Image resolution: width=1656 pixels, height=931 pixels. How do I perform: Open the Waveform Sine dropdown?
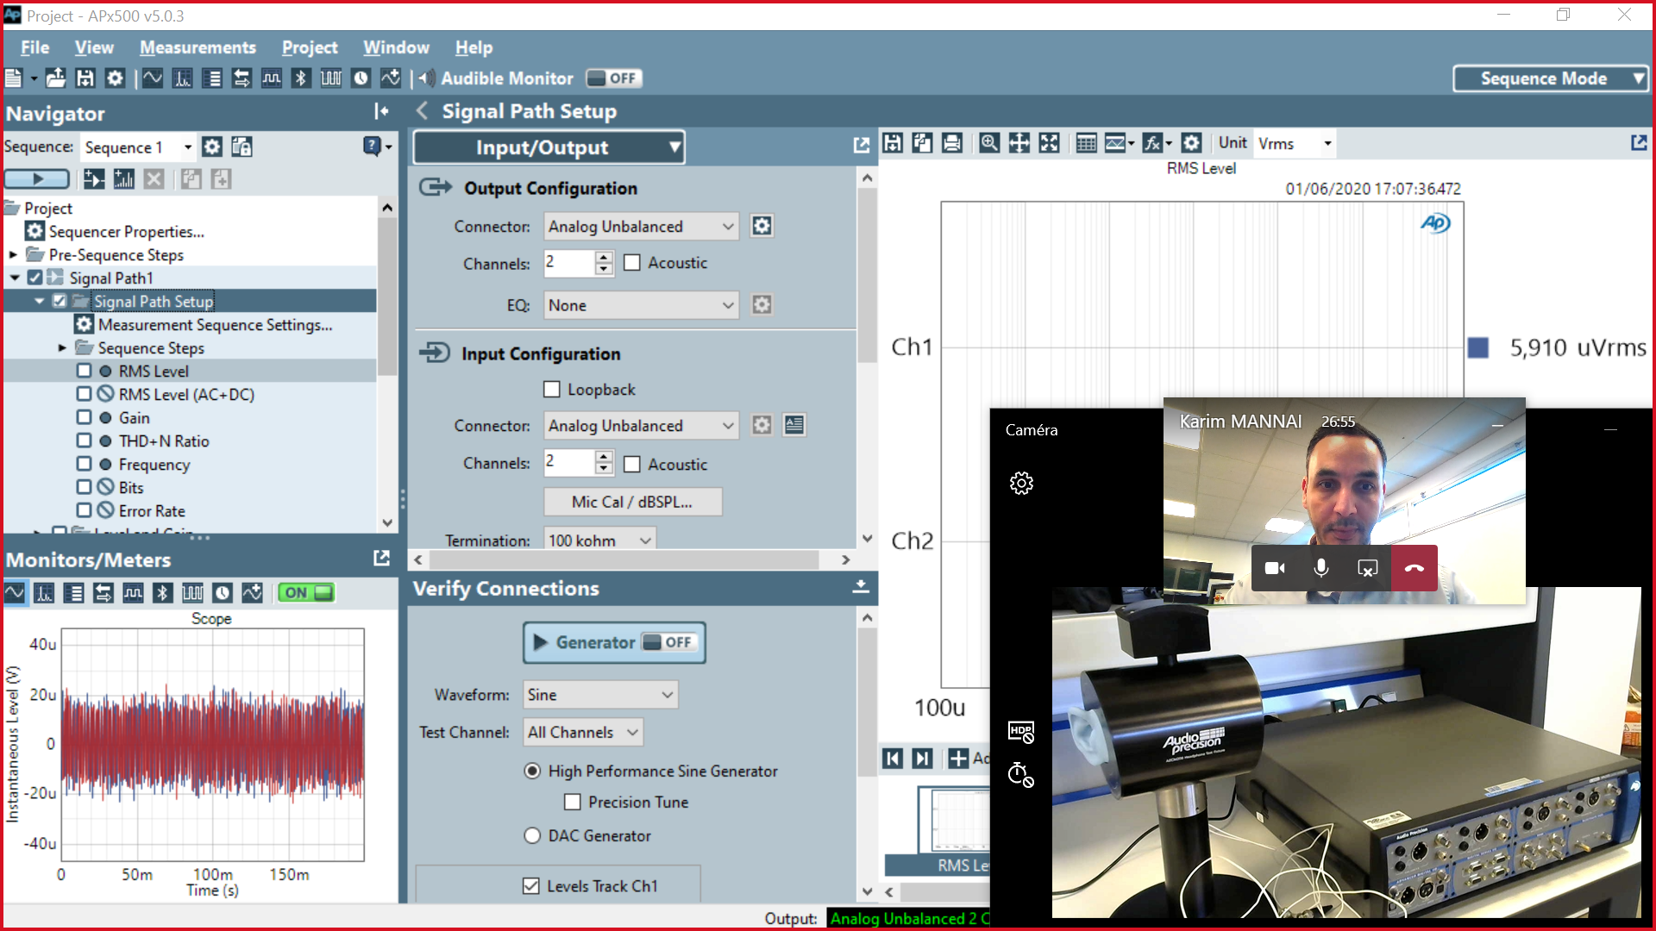(600, 695)
